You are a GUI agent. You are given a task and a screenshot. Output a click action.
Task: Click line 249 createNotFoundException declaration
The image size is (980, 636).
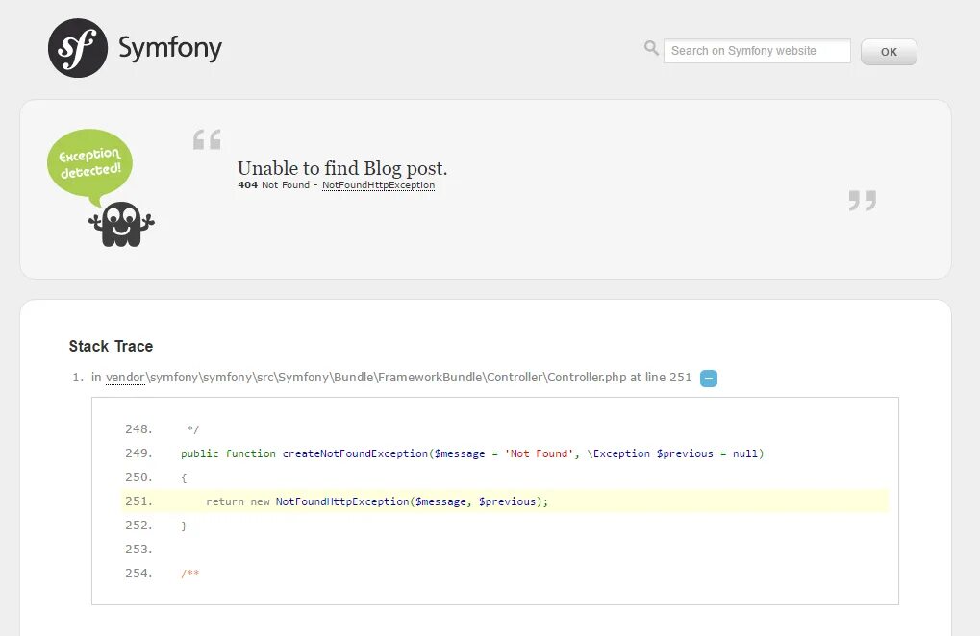click(472, 453)
